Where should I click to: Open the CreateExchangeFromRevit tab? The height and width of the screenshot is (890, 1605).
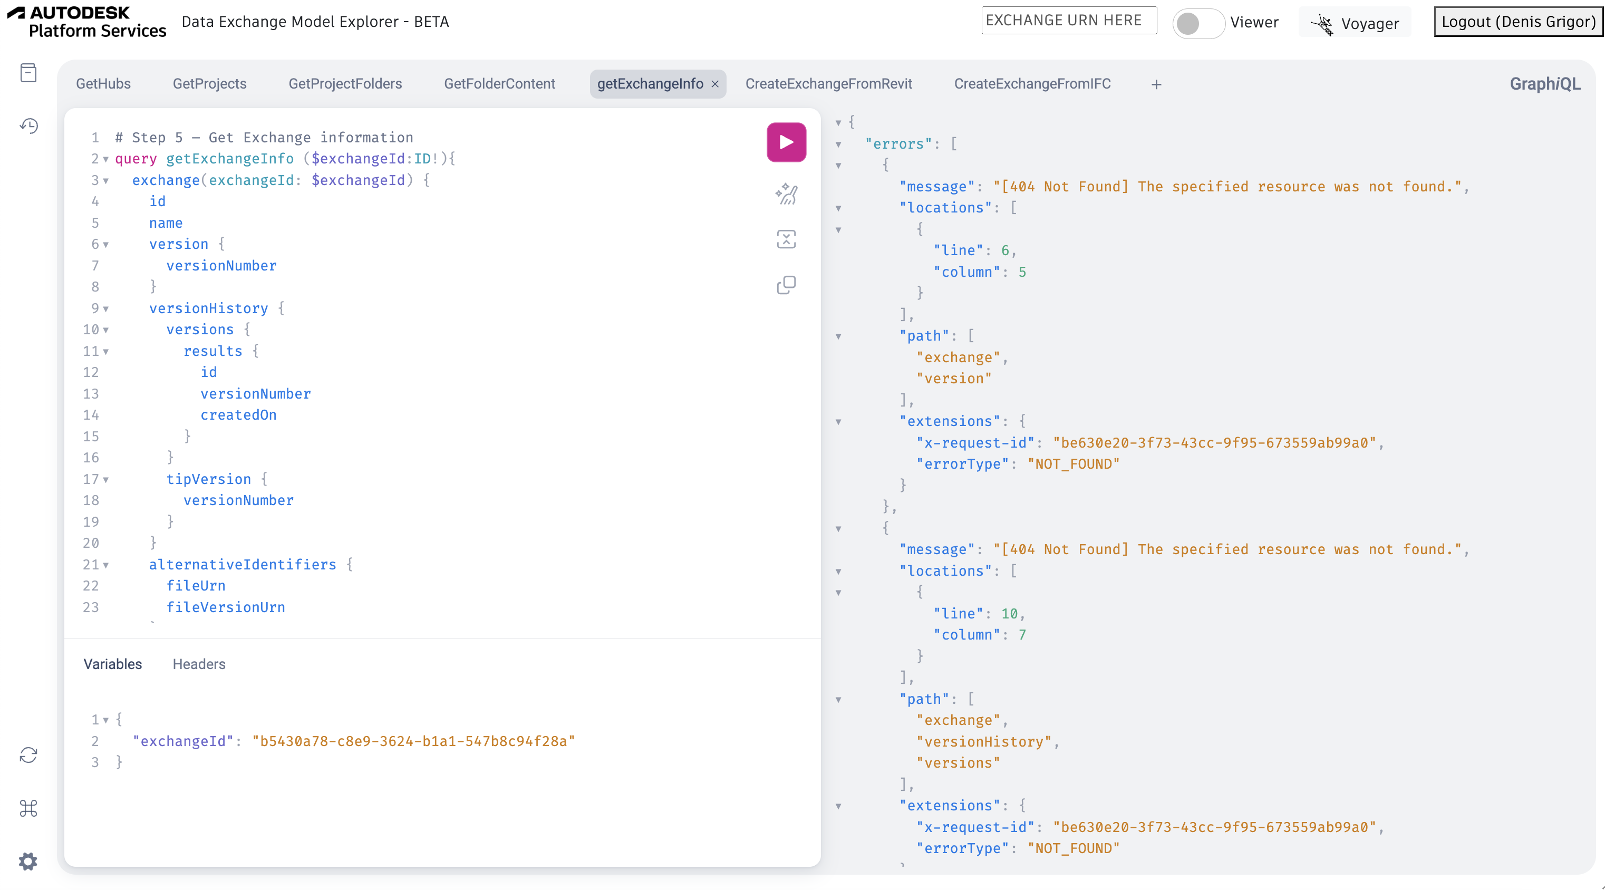coord(829,83)
